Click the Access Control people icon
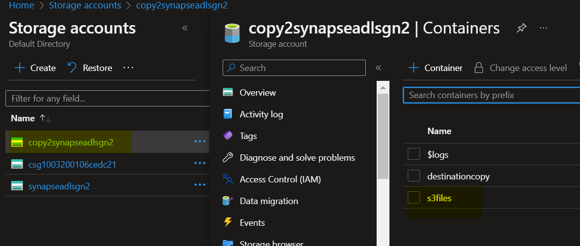The width and height of the screenshot is (580, 246). click(228, 179)
